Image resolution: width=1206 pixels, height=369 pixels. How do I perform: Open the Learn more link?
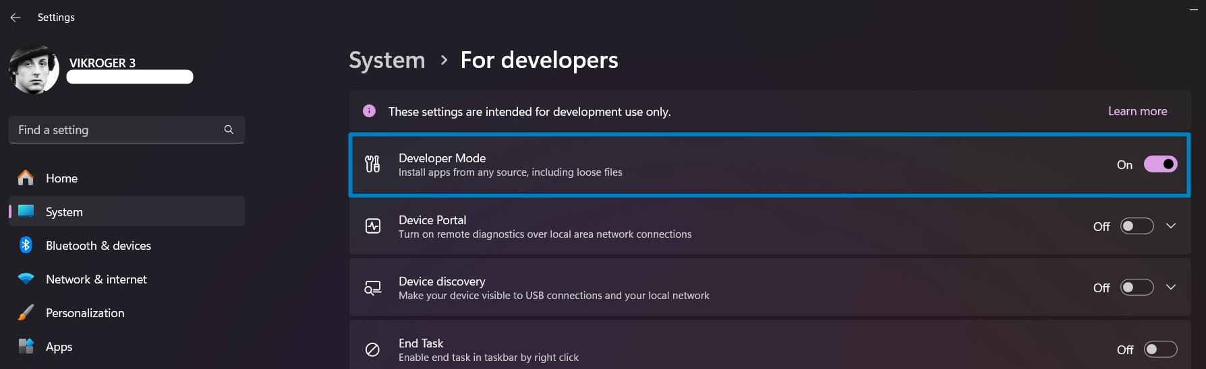(1137, 111)
